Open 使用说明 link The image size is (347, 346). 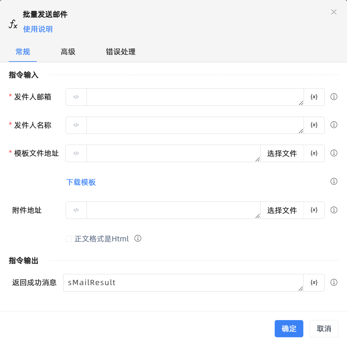tap(38, 29)
